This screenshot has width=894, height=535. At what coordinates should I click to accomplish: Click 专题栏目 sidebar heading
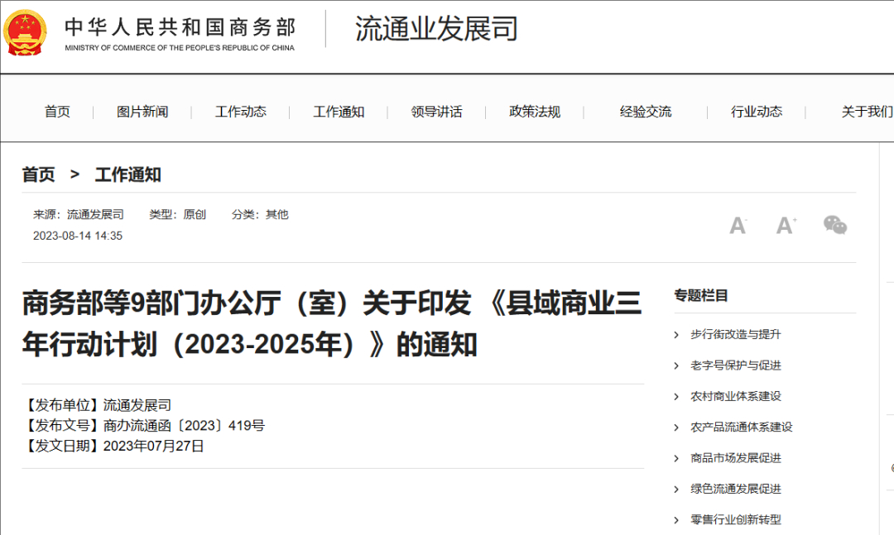pos(701,296)
